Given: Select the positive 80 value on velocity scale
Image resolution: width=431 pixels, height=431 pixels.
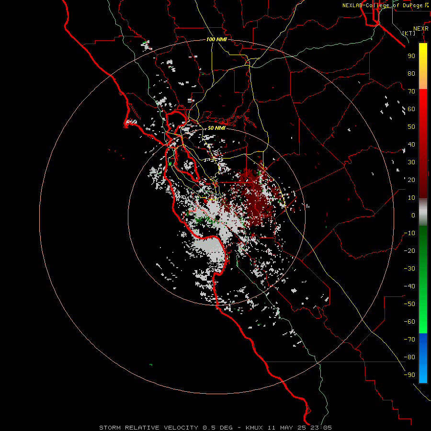Looking at the screenshot, I should coord(411,73).
